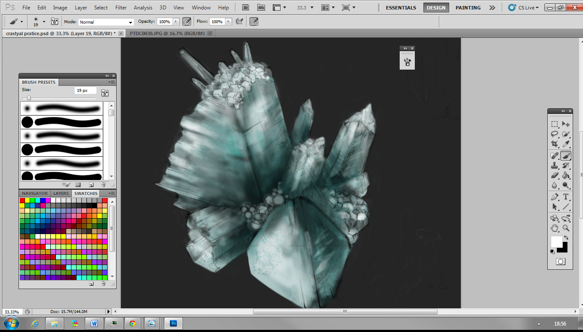Open the Filter menu

[x=121, y=8]
